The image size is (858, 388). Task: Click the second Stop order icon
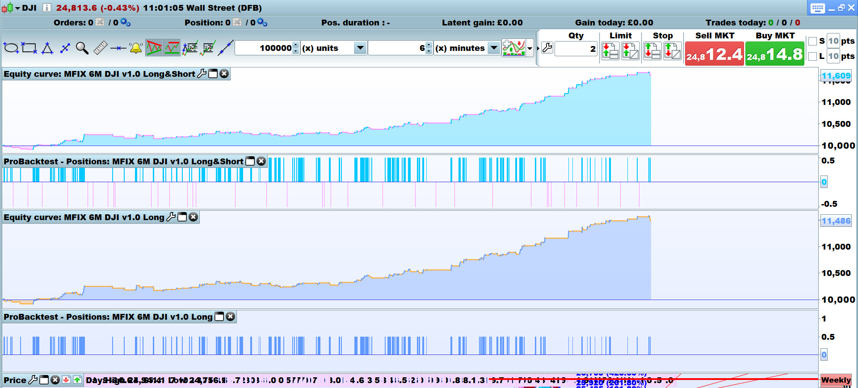[x=673, y=51]
